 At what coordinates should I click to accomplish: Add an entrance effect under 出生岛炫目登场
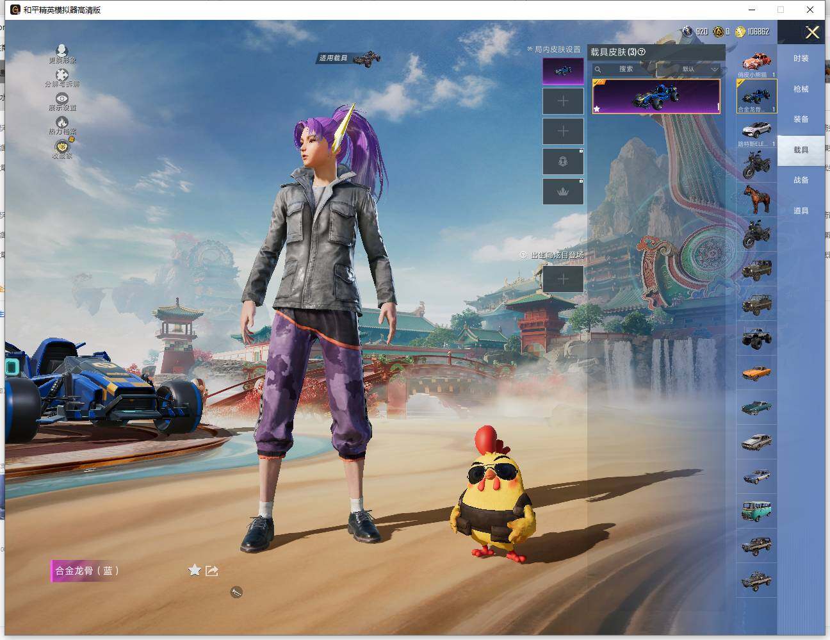coord(563,279)
